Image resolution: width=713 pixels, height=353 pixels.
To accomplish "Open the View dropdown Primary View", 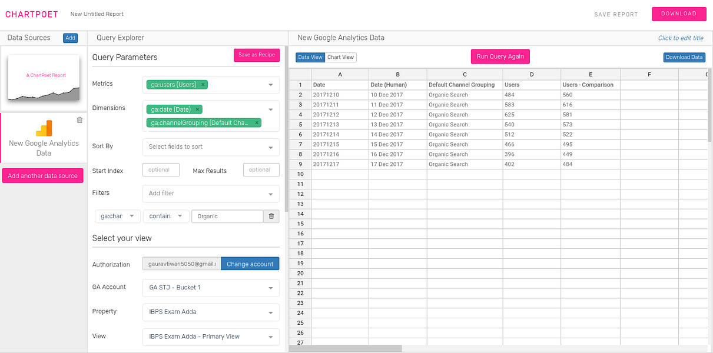I will click(x=211, y=337).
